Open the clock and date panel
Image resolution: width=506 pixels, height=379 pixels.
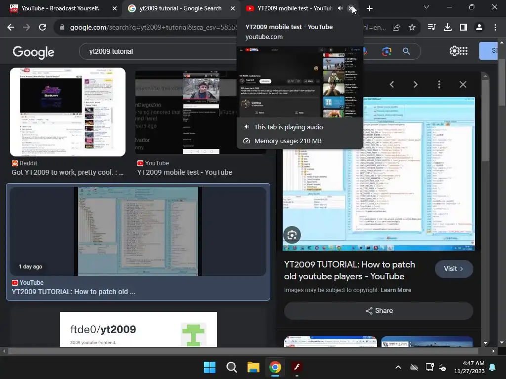(469, 367)
